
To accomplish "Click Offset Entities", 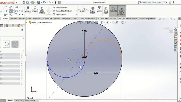I will 42,10.
